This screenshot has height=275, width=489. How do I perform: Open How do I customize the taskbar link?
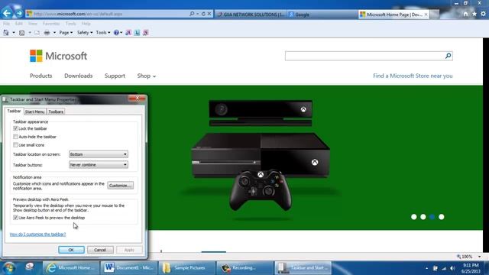click(37, 235)
